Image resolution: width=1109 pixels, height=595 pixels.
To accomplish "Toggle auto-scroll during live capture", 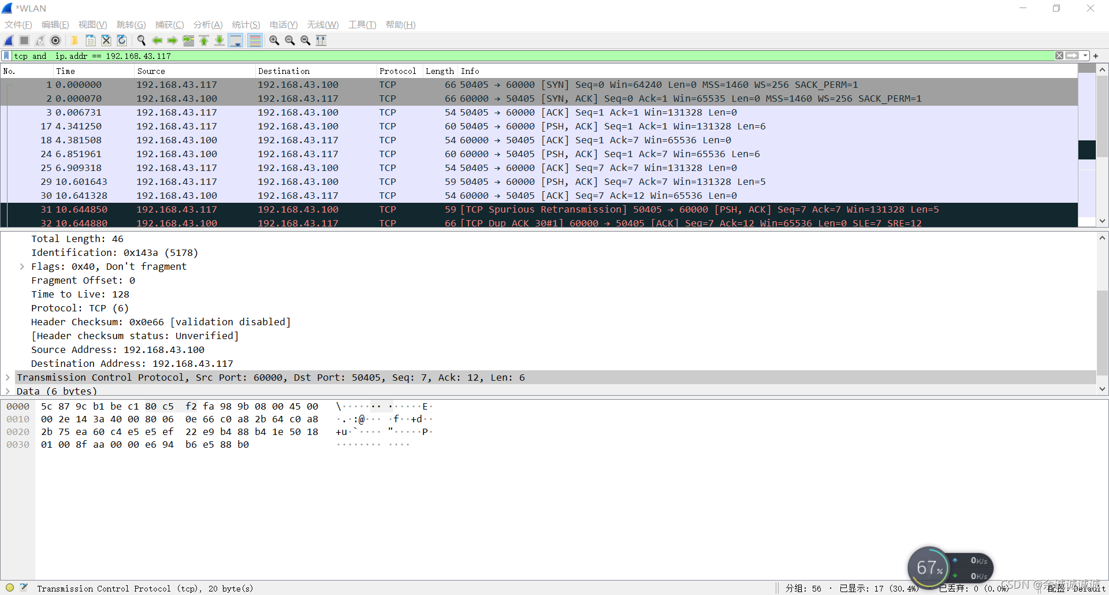I will coord(236,40).
